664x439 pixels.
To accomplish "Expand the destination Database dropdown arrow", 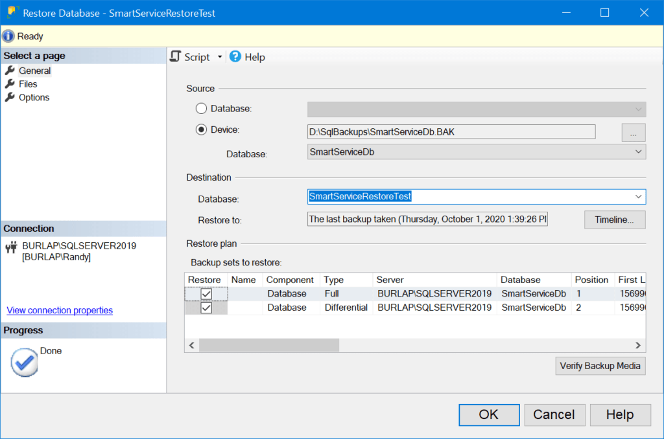I will [638, 197].
